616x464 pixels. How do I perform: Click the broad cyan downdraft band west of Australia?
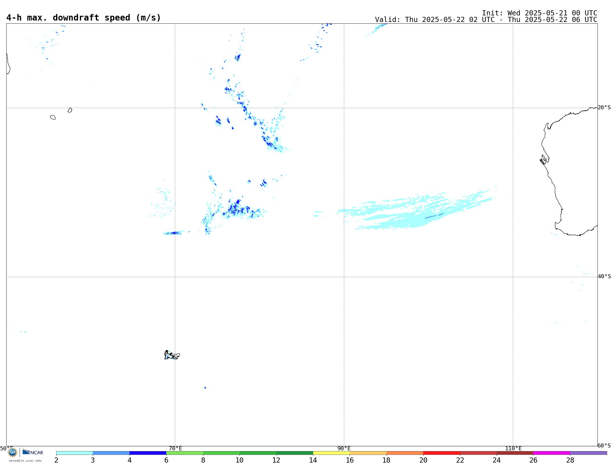pyautogui.click(x=416, y=211)
